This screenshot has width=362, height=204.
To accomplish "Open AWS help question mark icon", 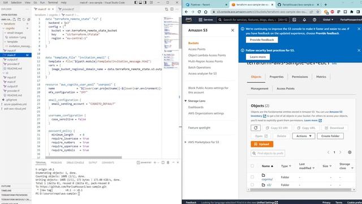I will (x=314, y=20).
